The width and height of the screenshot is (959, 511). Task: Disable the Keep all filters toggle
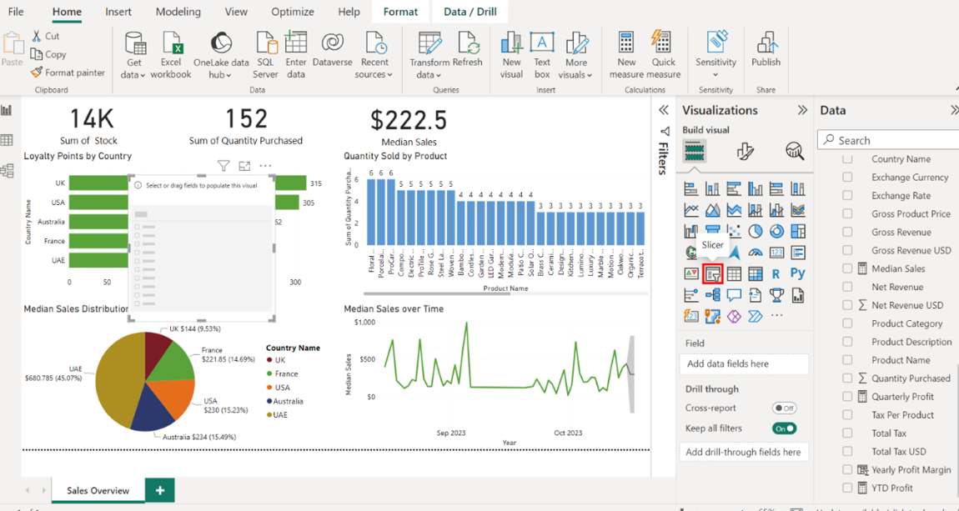coord(784,428)
